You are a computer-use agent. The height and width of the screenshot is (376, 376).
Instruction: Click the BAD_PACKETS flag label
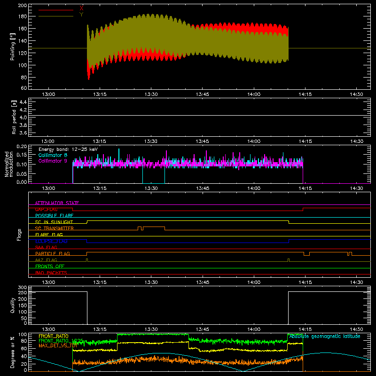51,273
